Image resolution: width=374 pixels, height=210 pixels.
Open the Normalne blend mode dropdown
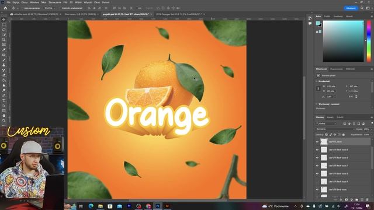[335, 129]
